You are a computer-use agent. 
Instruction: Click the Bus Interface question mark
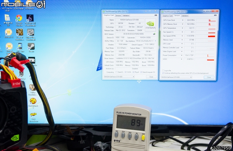(155, 41)
